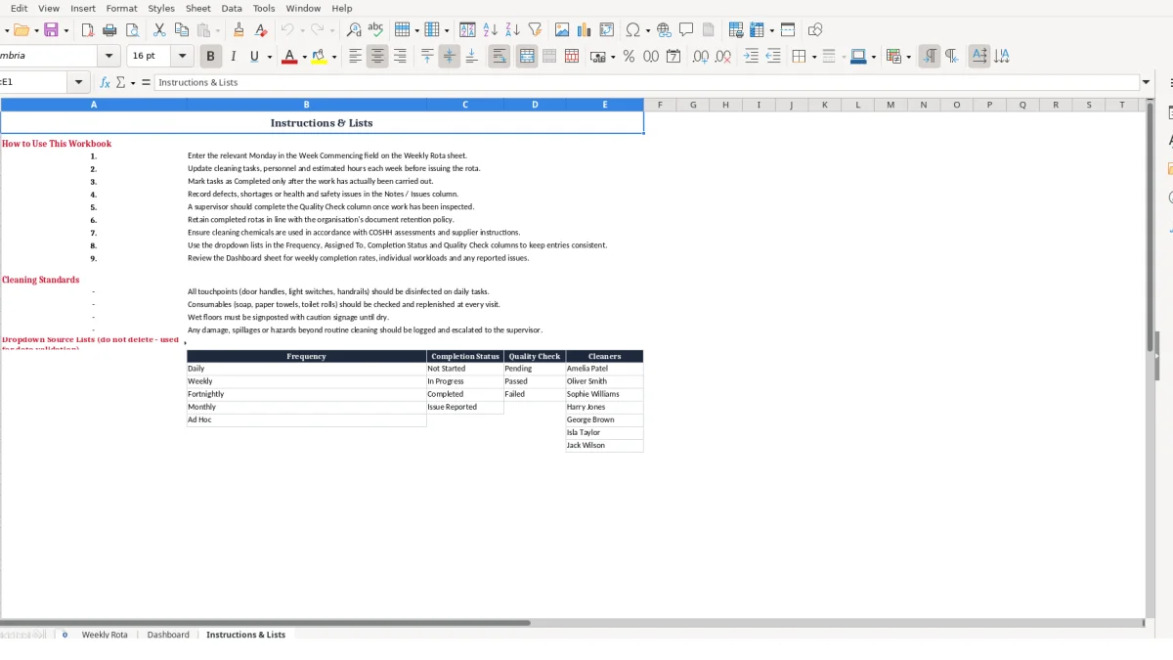This screenshot has height=660, width=1173.
Task: Open a file with the folder icon
Action: tap(21, 30)
